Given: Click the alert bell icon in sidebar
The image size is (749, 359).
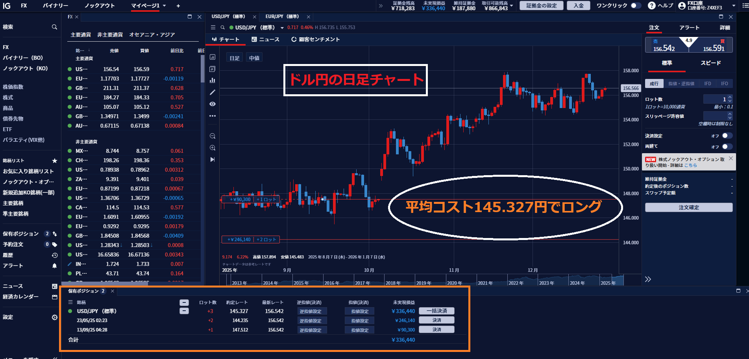Looking at the screenshot, I should point(55,266).
